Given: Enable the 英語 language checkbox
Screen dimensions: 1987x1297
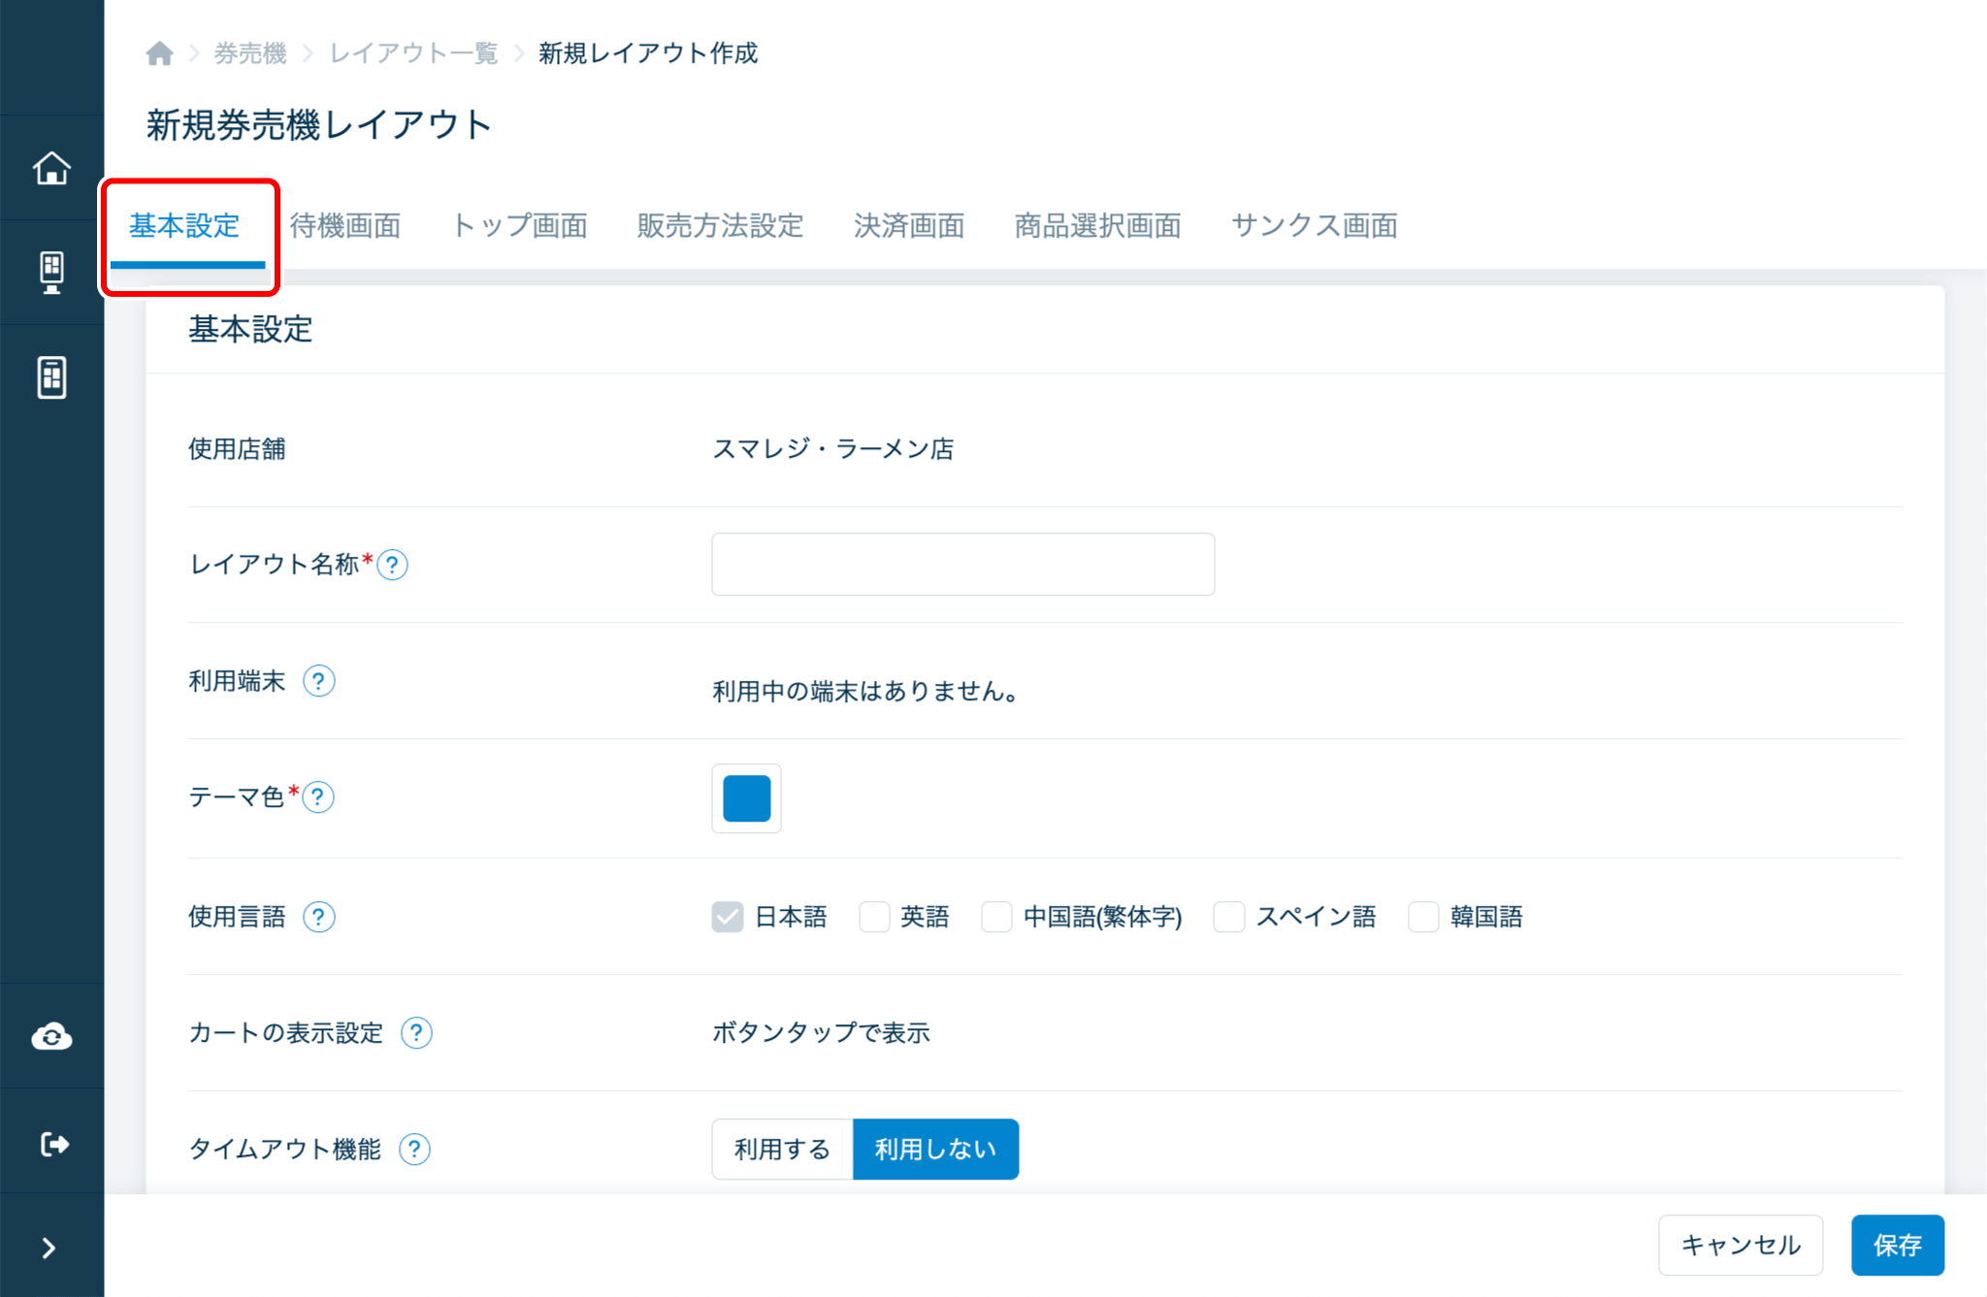Looking at the screenshot, I should coord(874,917).
